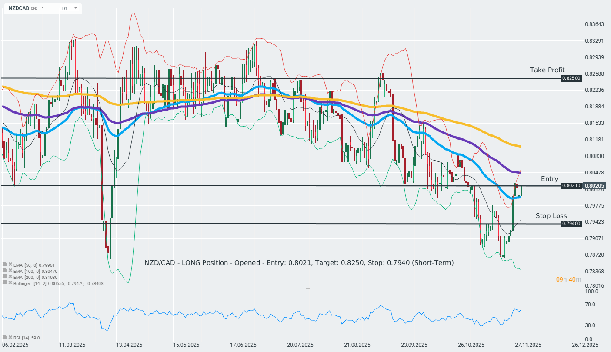The height and width of the screenshot is (352, 611).
Task: Click the NZD/CAD LONG Position annotation text
Action: click(299, 263)
